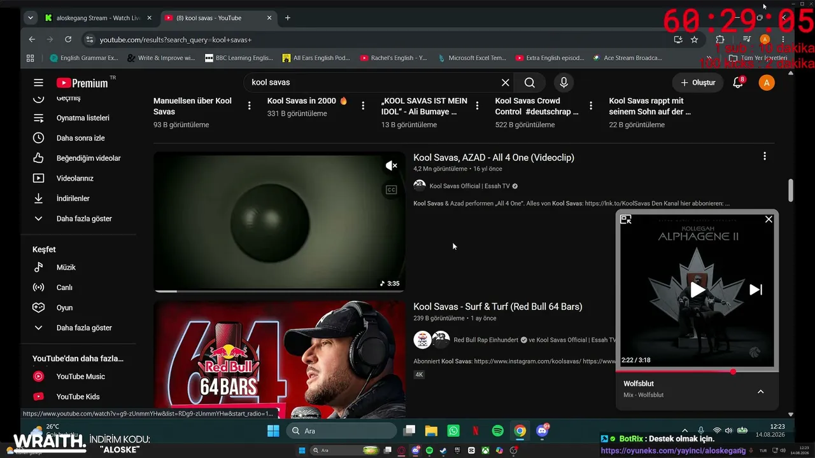
Task: Clear the search box with the X icon
Action: click(x=505, y=83)
